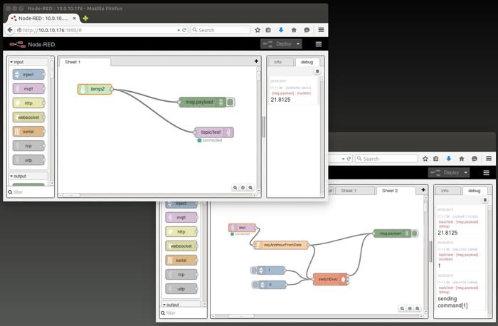Click the back arrow in front Firefox window
This screenshot has height=326, width=498.
click(x=10, y=30)
